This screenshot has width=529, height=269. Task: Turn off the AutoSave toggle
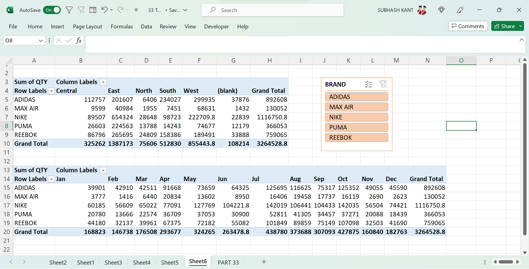(x=52, y=10)
